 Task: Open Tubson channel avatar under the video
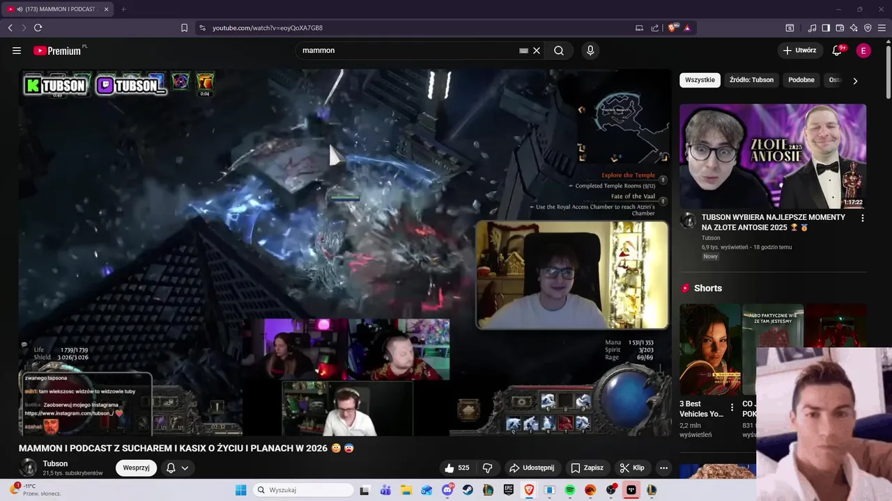[28, 468]
